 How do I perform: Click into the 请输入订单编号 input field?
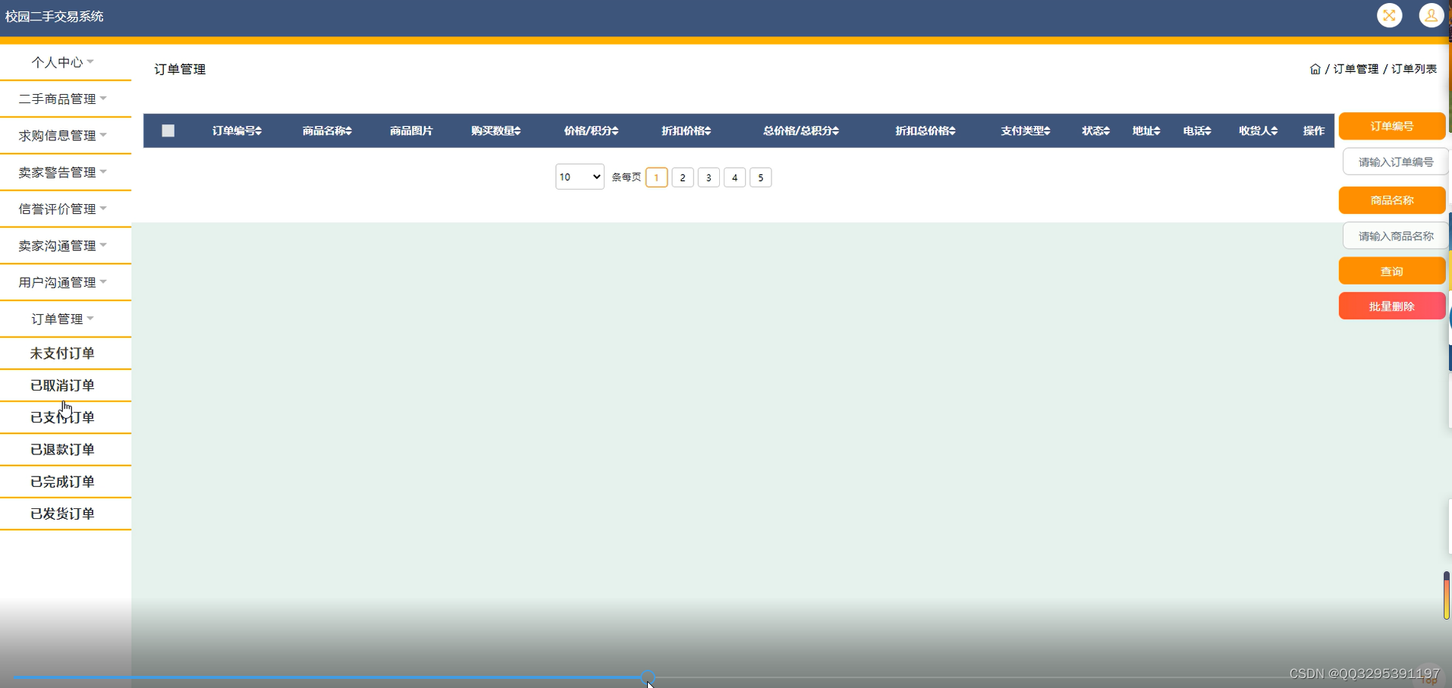[x=1395, y=162]
